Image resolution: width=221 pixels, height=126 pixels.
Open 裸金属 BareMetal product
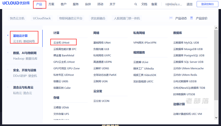(64, 55)
